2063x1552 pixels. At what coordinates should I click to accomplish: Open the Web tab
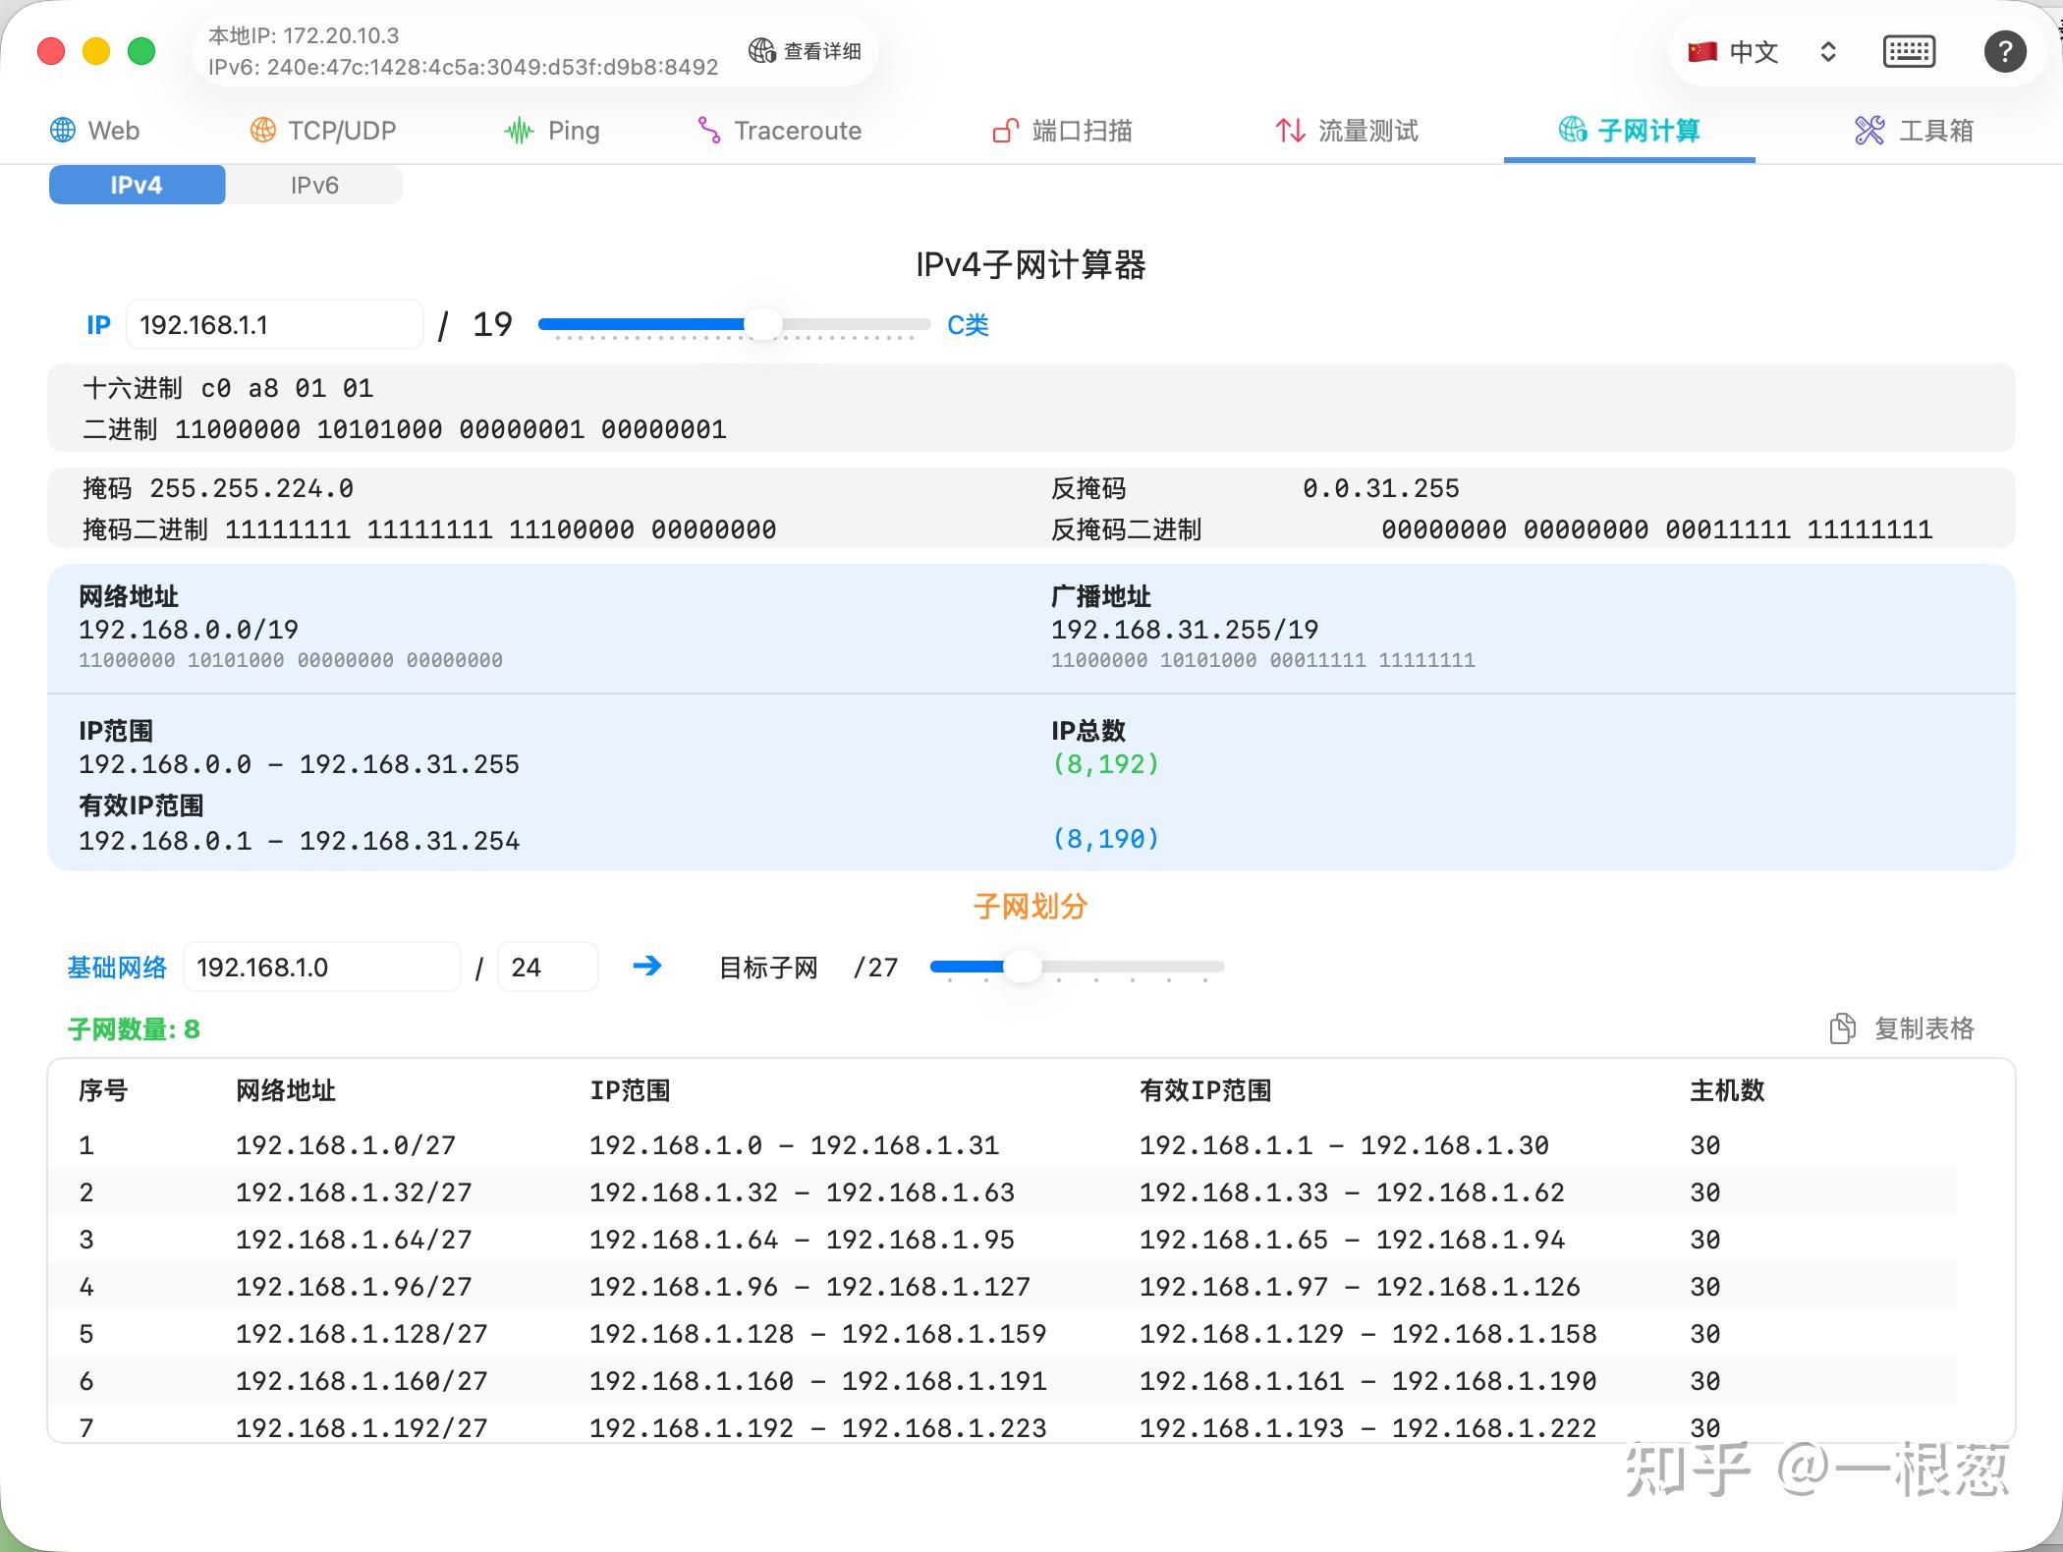(x=95, y=131)
